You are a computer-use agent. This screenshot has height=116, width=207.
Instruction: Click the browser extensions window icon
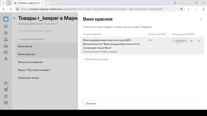click(175, 3)
